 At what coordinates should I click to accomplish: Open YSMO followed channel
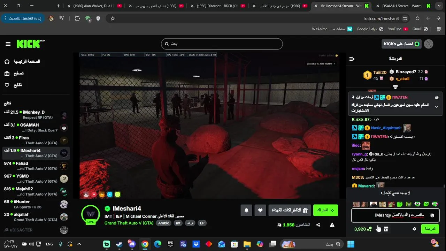tap(36, 179)
